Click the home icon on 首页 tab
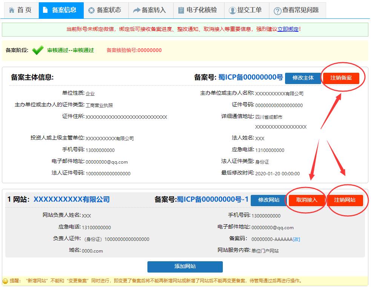Viewport: 371px width, 288px height. point(12,10)
